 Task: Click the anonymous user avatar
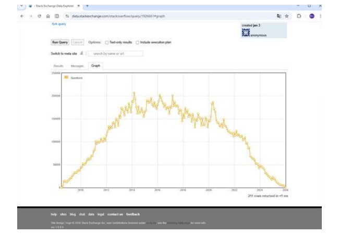246,33
